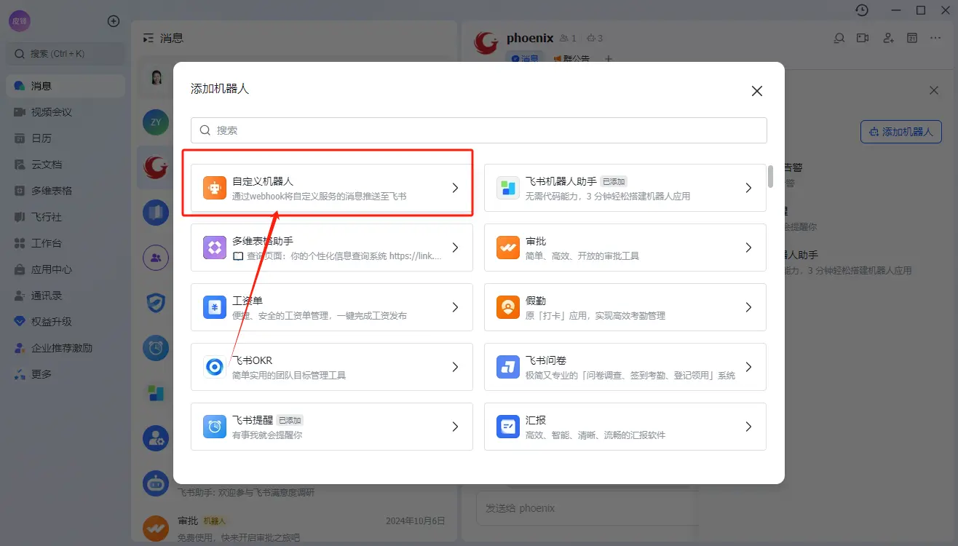Start video call from phoenix header
This screenshot has width=958, height=546.
pos(863,38)
